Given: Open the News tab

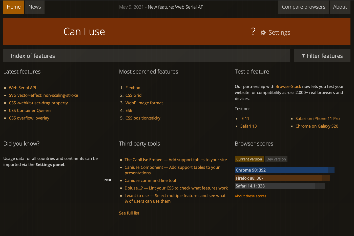Looking at the screenshot, I should click(35, 7).
